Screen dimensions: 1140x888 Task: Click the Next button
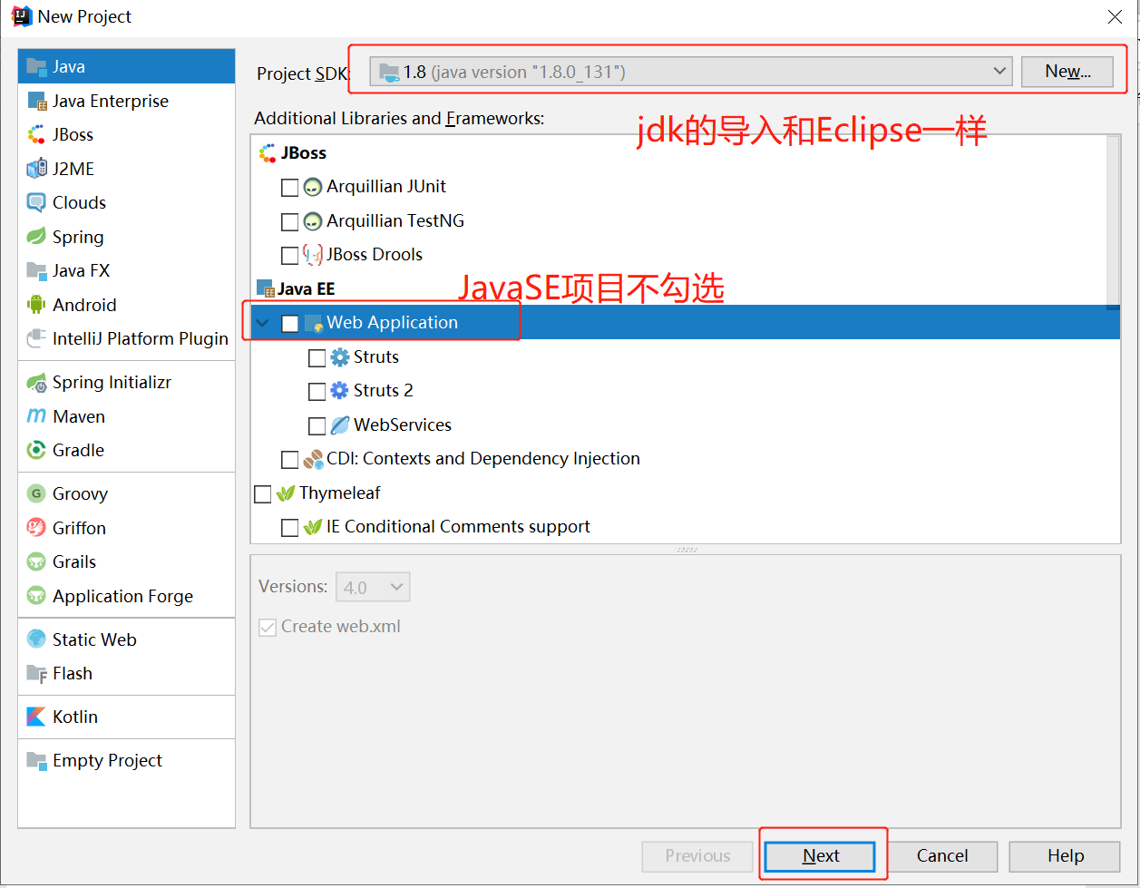(821, 855)
